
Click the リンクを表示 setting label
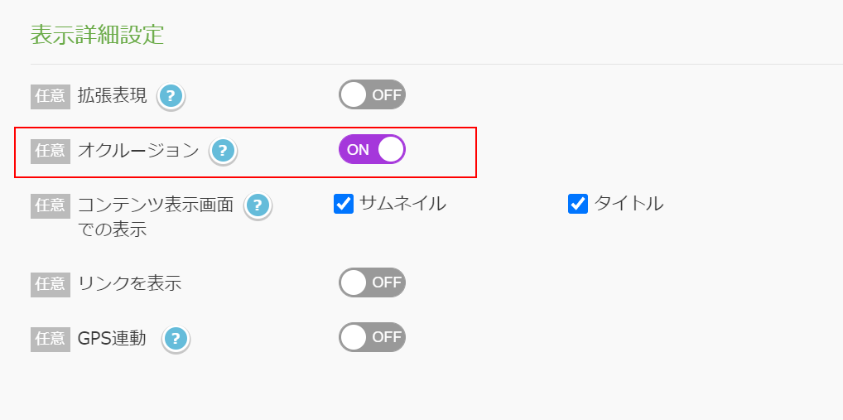tap(129, 283)
